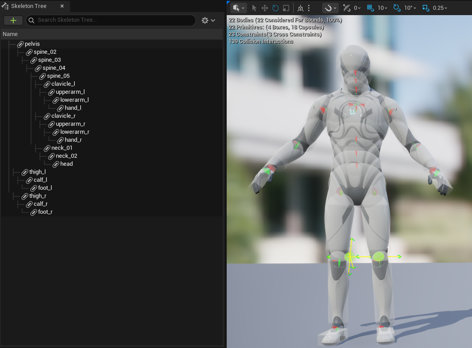Click the coordinate space icon
Screen dimensions: 472x348
tap(300, 8)
